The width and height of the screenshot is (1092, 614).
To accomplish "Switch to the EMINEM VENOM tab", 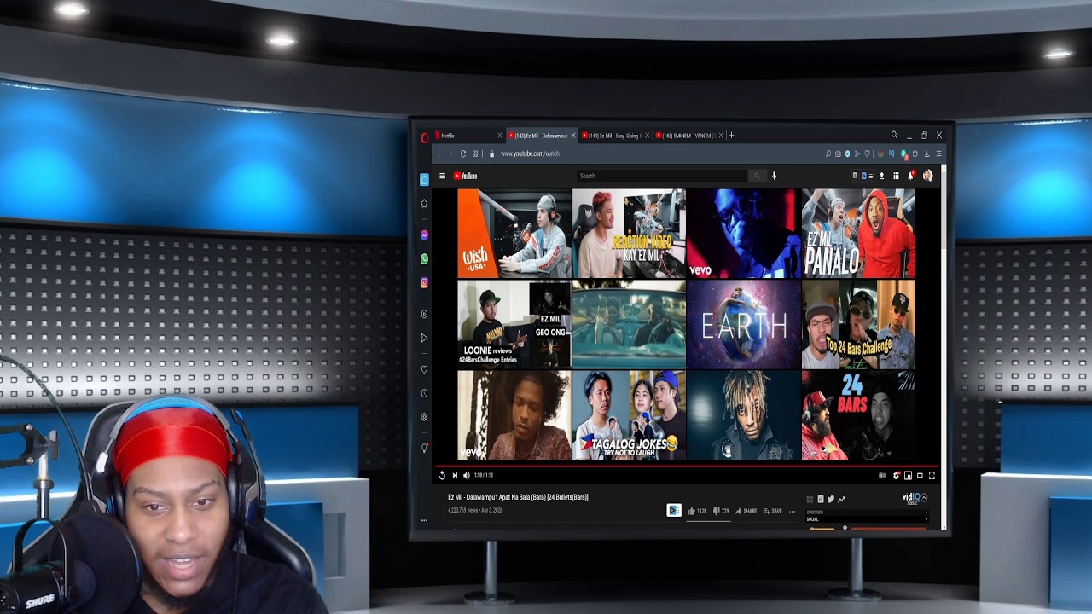I will click(688, 136).
